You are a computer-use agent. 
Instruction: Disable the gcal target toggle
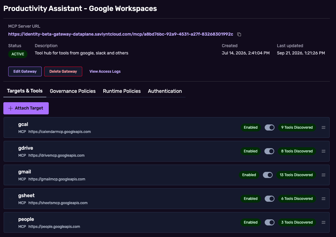[270, 127]
